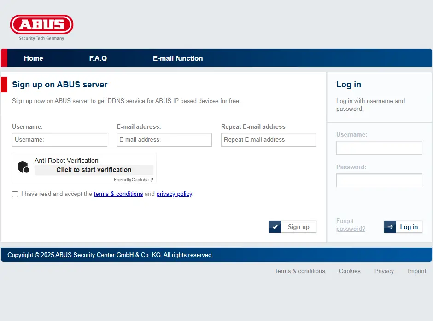Open the footer Cookies link
Viewport: 433px width, 321px height.
coord(350,271)
